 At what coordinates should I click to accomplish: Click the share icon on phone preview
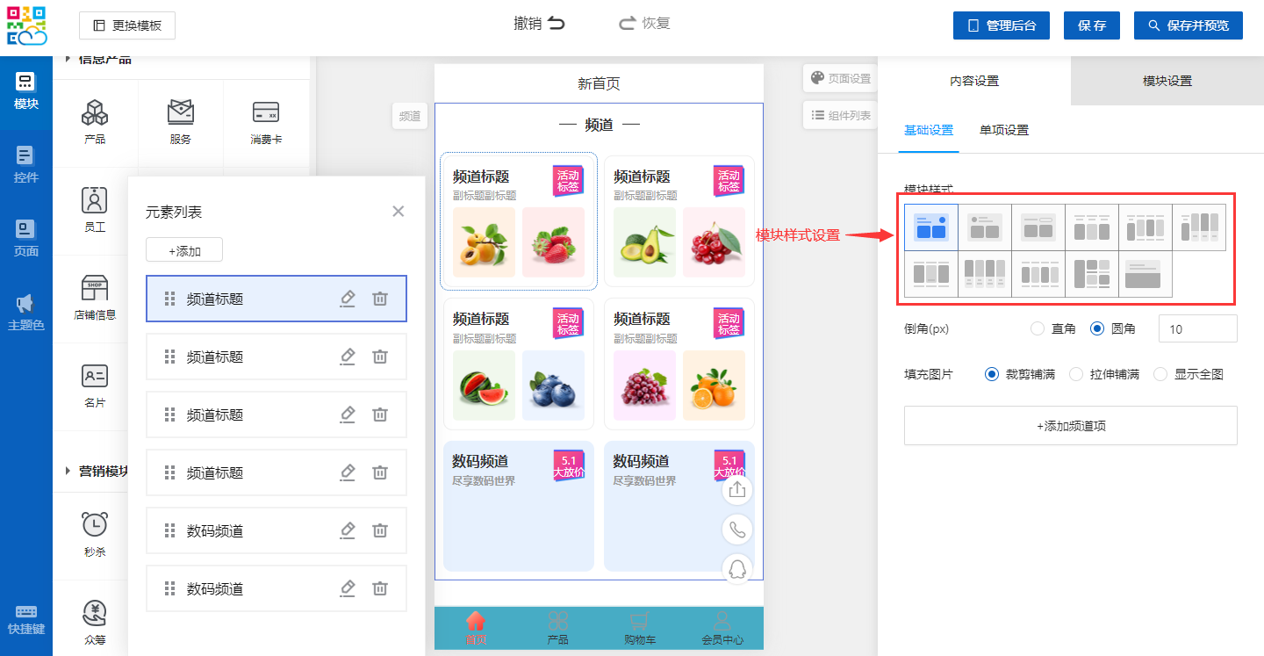pyautogui.click(x=737, y=490)
